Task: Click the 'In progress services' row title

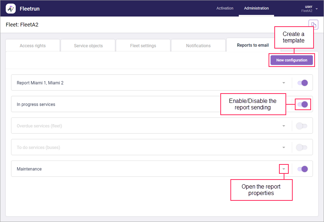Action: 36,104
